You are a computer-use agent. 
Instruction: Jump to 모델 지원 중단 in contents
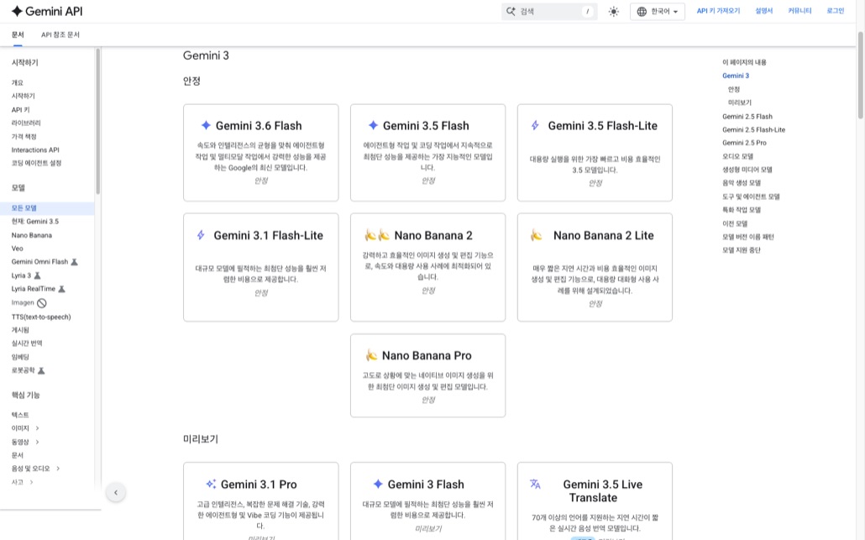742,250
